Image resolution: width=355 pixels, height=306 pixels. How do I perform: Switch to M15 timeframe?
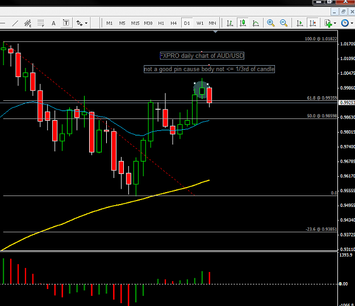135,23
